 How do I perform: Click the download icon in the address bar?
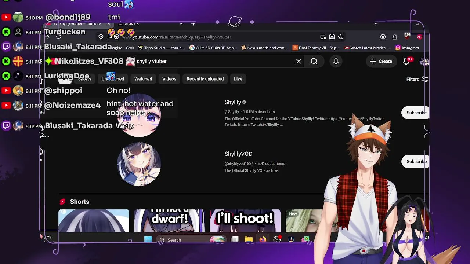pyautogui.click(x=332, y=37)
